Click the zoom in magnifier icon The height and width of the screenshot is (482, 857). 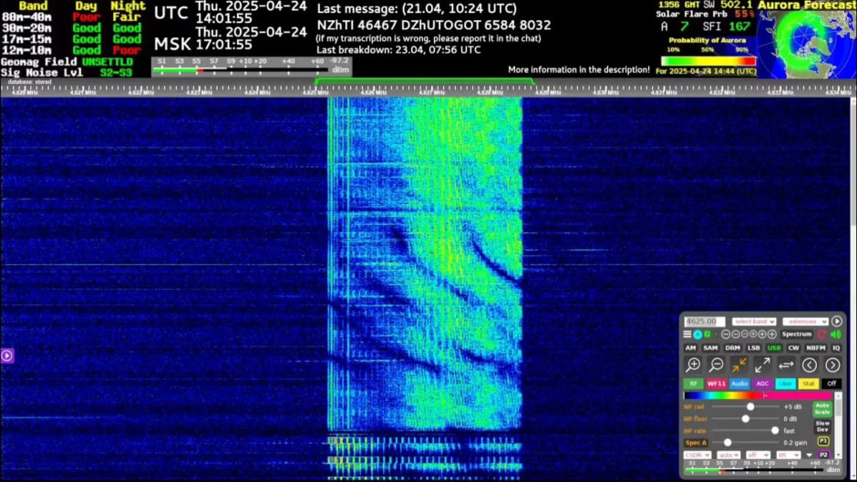[x=693, y=365]
